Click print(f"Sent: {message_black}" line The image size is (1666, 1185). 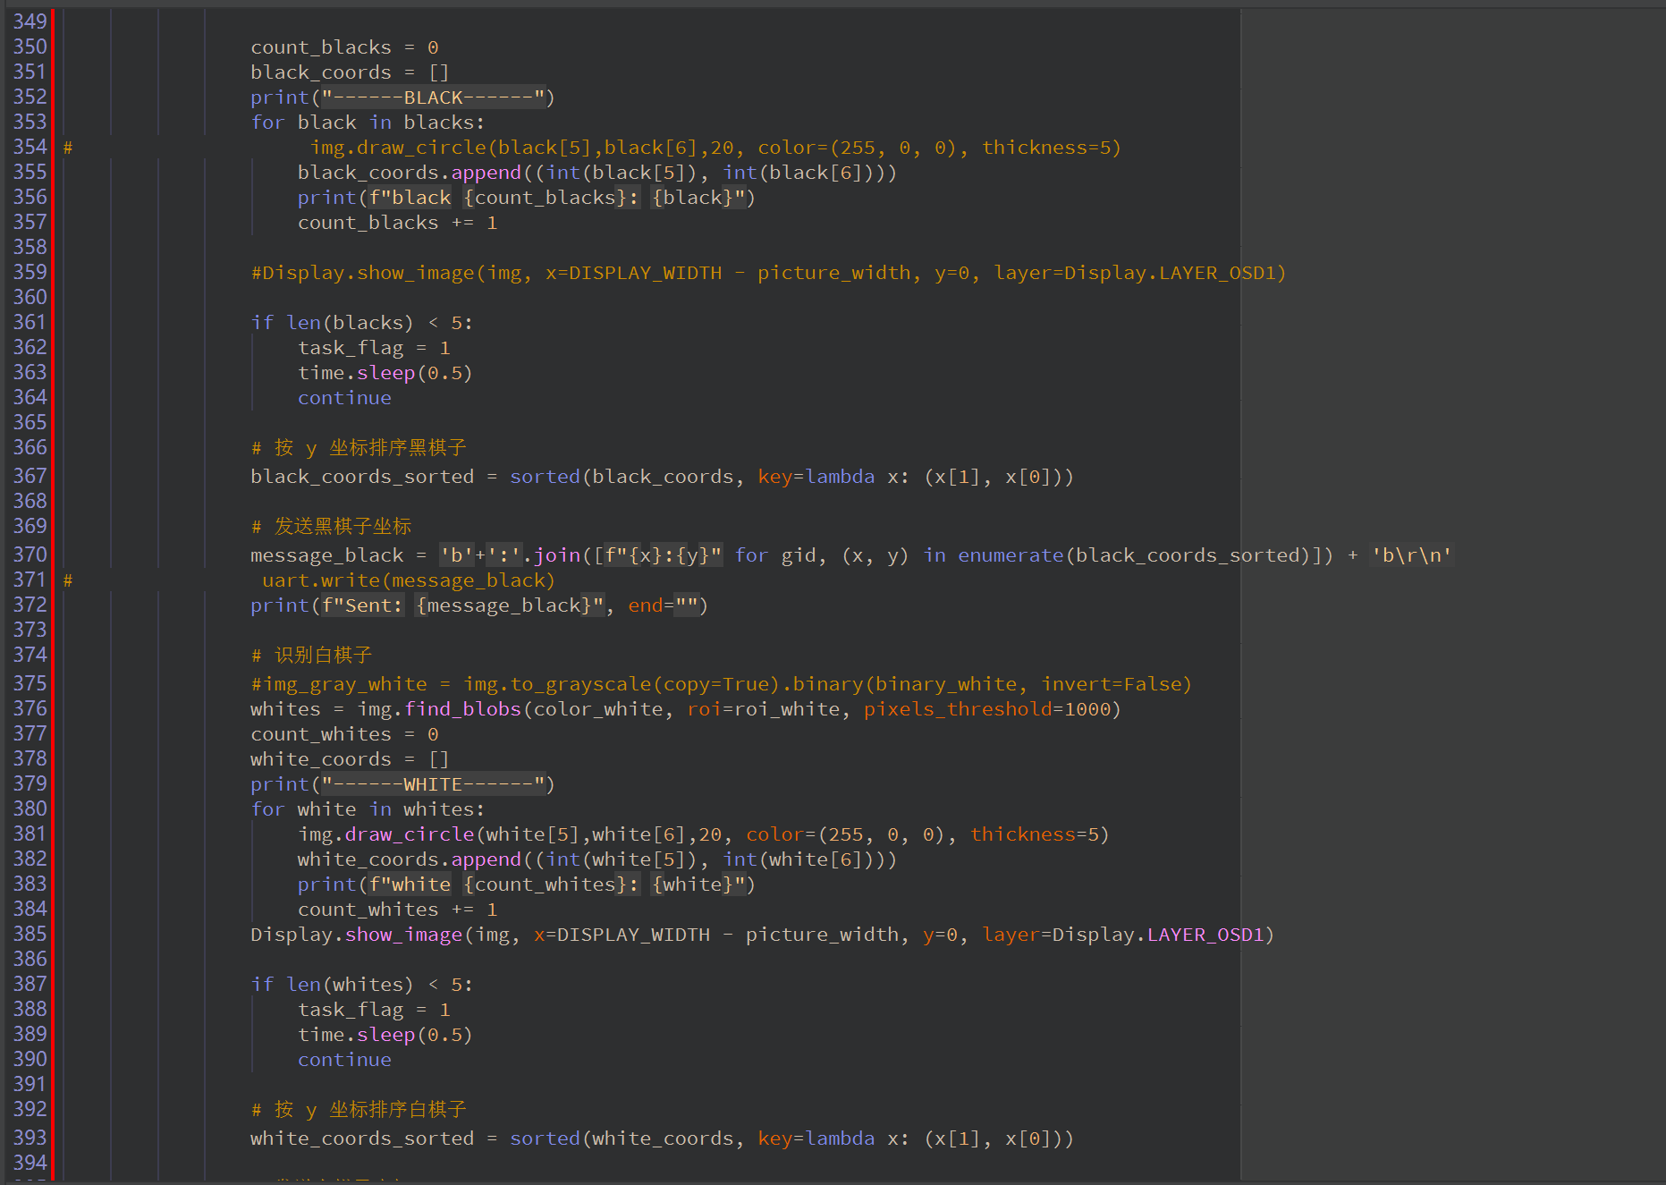coord(479,605)
